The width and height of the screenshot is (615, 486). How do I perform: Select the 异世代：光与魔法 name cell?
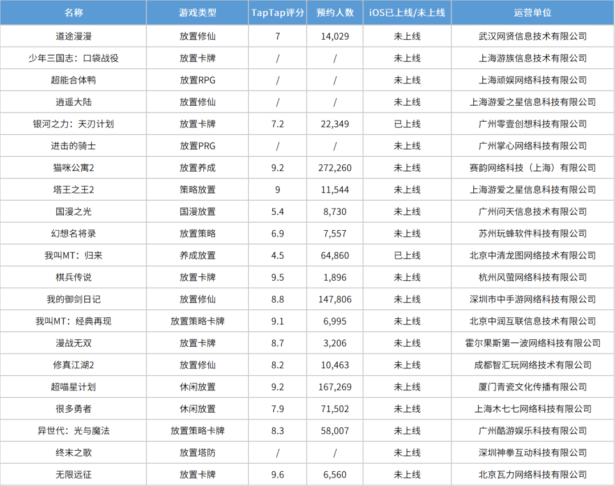[x=73, y=431]
